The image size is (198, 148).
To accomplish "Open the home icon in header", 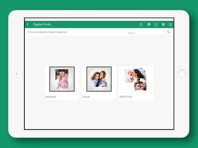I will [141, 24].
